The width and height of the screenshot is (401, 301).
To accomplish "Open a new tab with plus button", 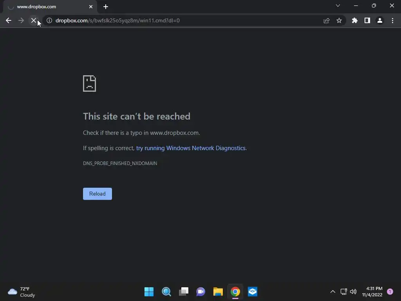I will (106, 7).
